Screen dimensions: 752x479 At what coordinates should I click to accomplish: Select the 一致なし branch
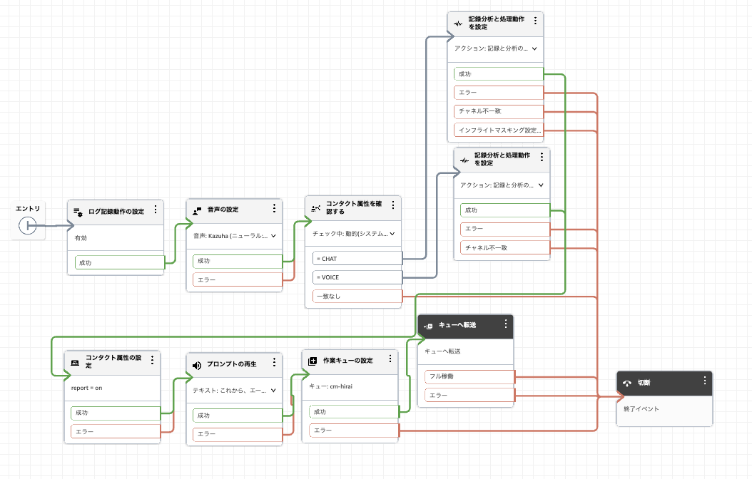click(x=357, y=296)
